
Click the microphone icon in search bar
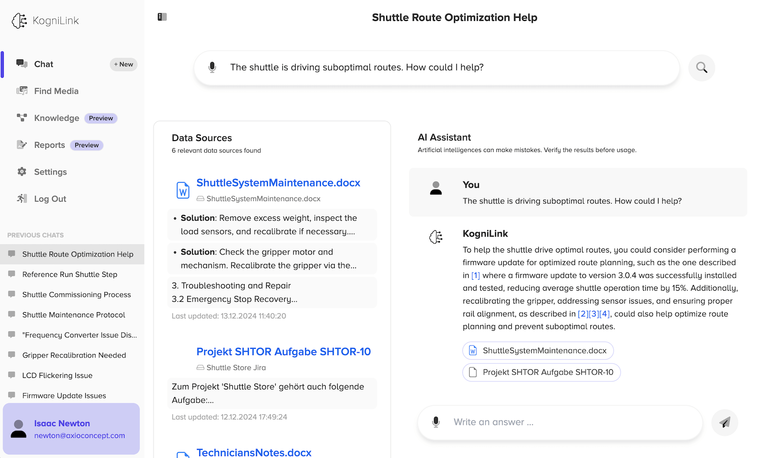click(212, 67)
